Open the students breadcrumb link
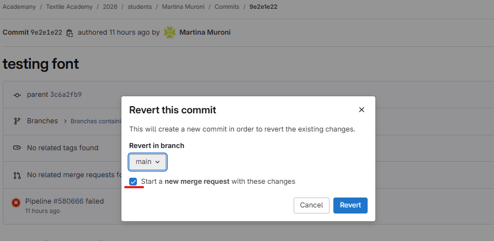Image resolution: width=494 pixels, height=241 pixels. tap(139, 7)
